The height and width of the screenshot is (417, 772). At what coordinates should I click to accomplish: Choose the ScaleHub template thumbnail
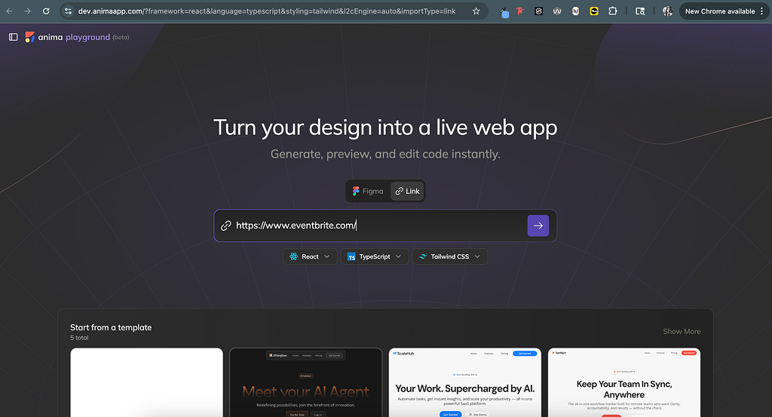(x=464, y=382)
